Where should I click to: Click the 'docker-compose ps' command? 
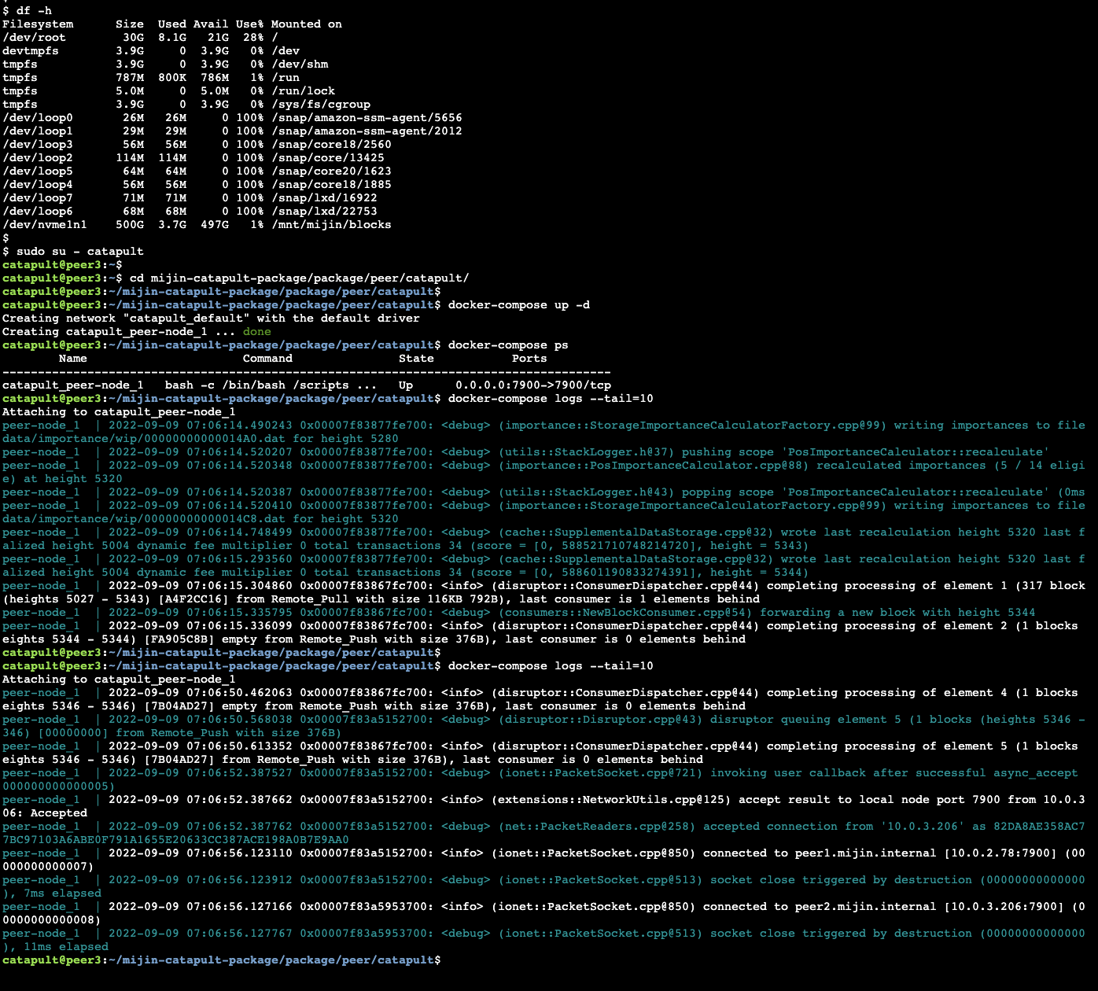(x=508, y=344)
